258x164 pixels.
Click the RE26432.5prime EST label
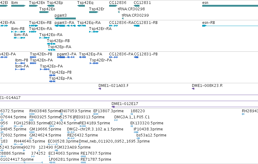[82, 135]
